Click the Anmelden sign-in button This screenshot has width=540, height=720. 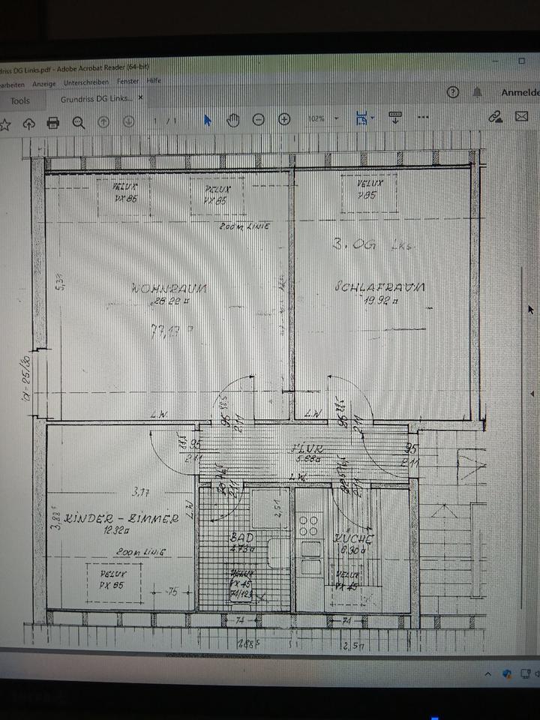click(520, 92)
